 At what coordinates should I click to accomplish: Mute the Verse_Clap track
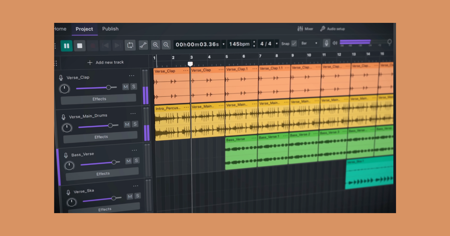(x=126, y=87)
